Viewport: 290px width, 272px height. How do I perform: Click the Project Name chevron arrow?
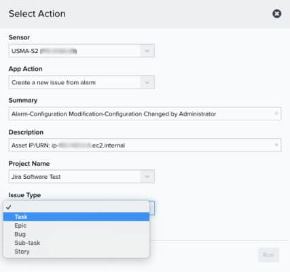147,176
